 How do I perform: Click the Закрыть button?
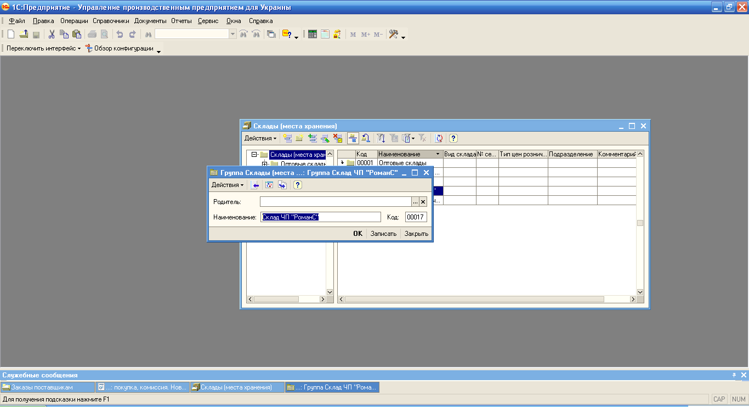pyautogui.click(x=416, y=234)
